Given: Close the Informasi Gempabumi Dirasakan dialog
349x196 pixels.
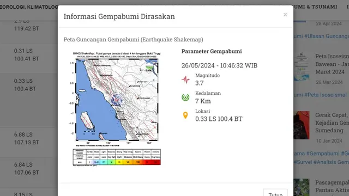Looking at the screenshot, I should (x=285, y=15).
